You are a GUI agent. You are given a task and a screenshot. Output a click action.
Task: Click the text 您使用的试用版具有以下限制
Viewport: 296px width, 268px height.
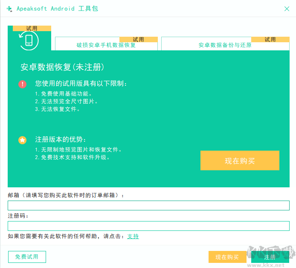click(x=81, y=84)
